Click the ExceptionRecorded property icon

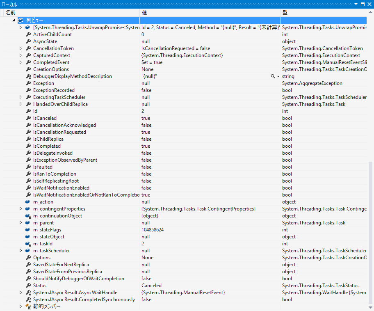[x=28, y=90]
